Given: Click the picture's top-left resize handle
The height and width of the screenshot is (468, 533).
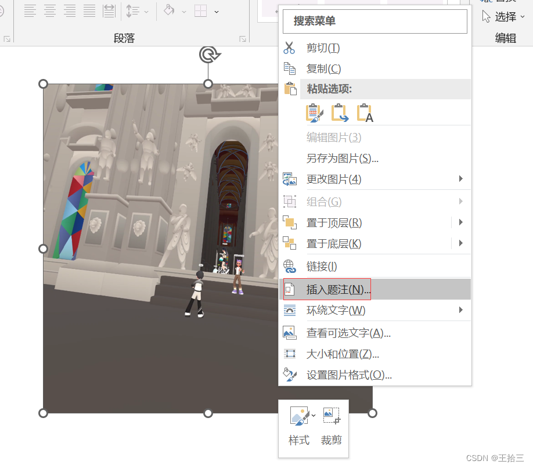Looking at the screenshot, I should click(43, 84).
